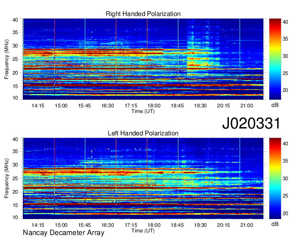Click the 40 MHz frequency tick of Right Handed plot

pyautogui.click(x=16, y=20)
